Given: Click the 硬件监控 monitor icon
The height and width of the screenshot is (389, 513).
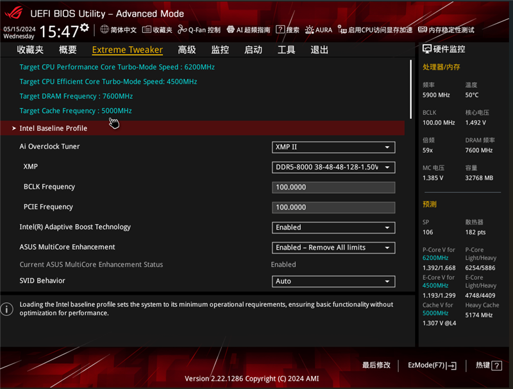Looking at the screenshot, I should 427,49.
